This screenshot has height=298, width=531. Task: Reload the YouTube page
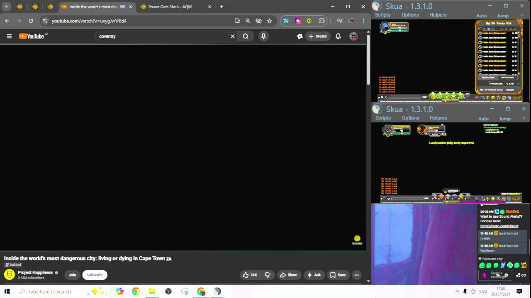[x=31, y=21]
